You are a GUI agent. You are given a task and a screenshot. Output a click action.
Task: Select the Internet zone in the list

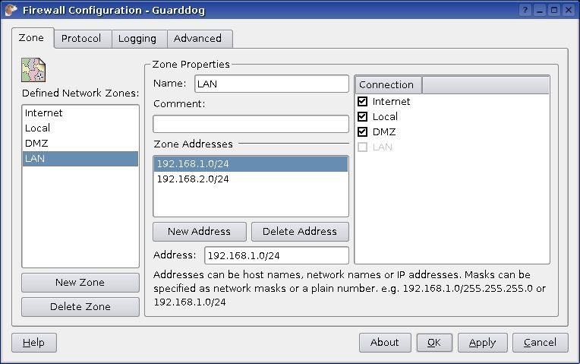coord(44,113)
